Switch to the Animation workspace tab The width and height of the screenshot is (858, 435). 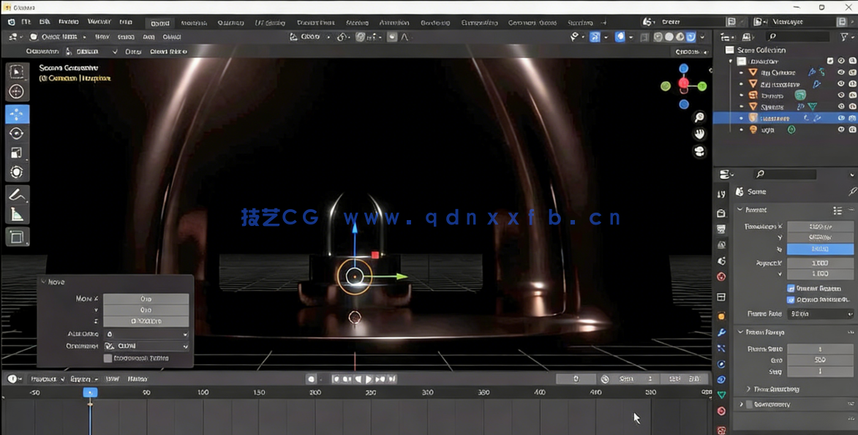pos(393,21)
